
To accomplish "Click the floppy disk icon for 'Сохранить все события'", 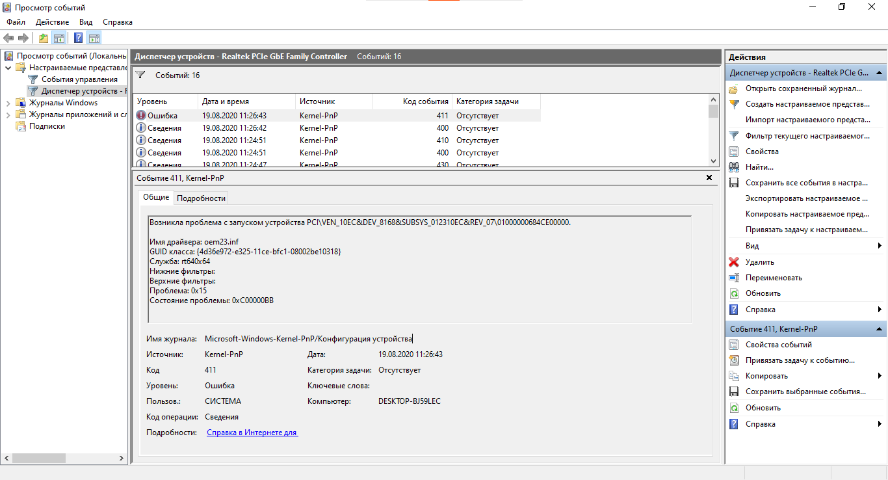I will tap(734, 183).
